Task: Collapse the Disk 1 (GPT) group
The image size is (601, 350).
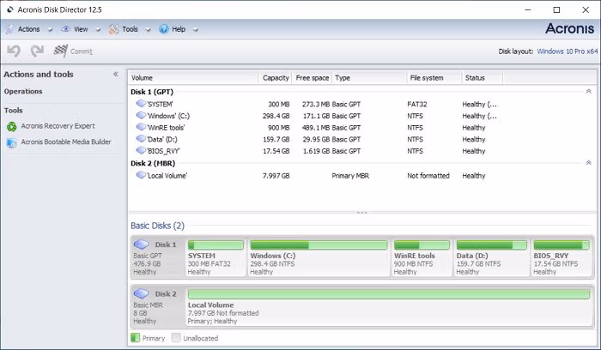Action: 589,92
